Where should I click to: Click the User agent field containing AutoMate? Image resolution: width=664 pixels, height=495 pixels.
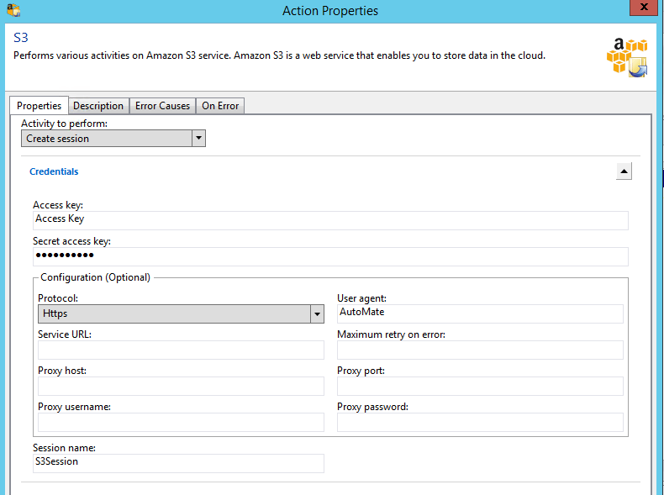pyautogui.click(x=480, y=313)
